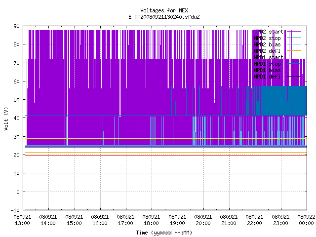The width and height of the screenshot is (316, 237).
Task: Click the black NPD1 defl legend line
Action: click(294, 77)
